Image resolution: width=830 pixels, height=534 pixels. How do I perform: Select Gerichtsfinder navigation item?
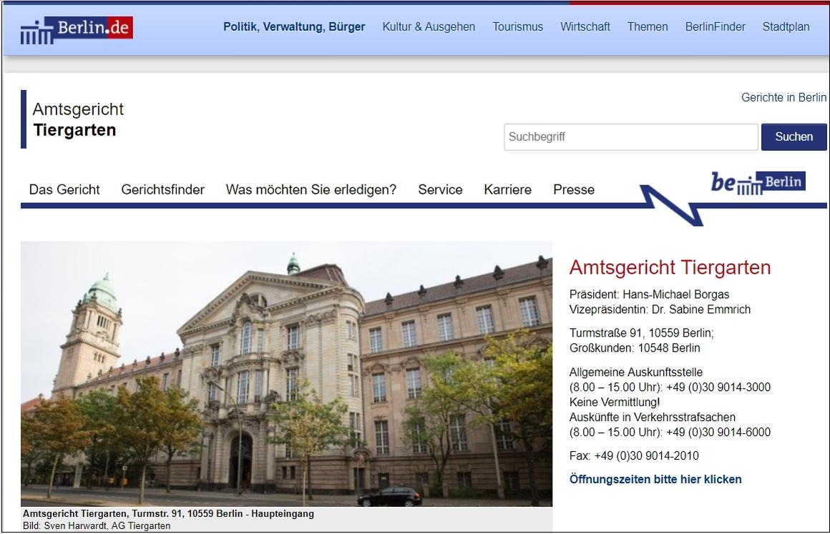[162, 189]
